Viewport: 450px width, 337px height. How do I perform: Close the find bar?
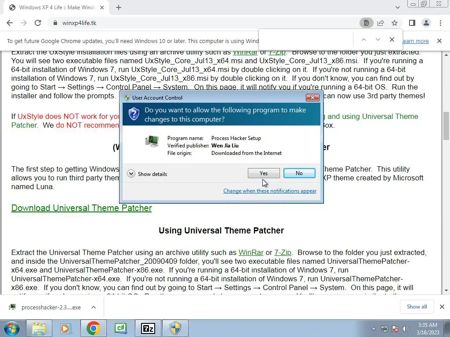point(392,39)
